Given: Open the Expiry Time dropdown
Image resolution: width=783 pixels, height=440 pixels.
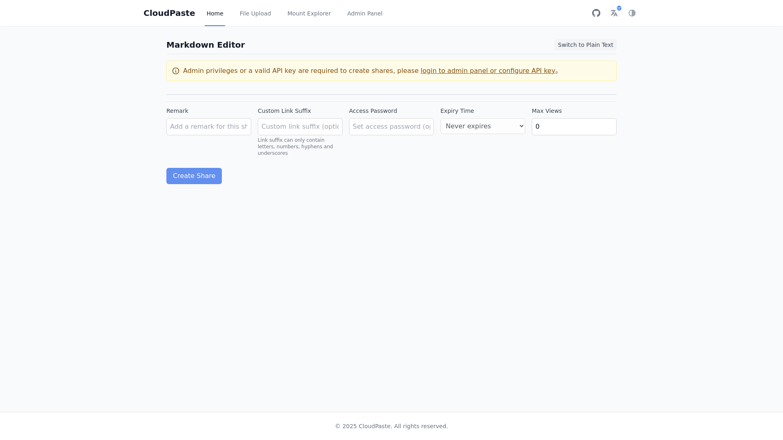Looking at the screenshot, I should pyautogui.click(x=483, y=126).
